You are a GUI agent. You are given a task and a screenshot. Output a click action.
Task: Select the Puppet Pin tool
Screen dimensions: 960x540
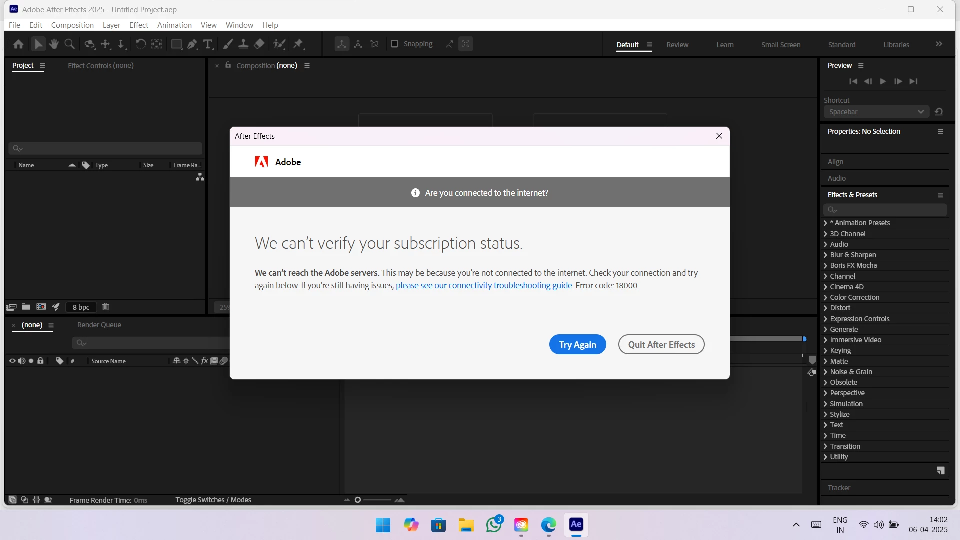click(299, 44)
